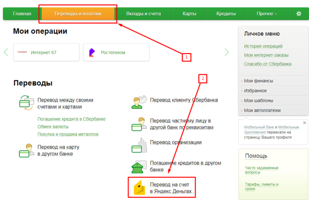Expand the Мои шаблоны section
The image size is (309, 200).
click(x=258, y=100)
